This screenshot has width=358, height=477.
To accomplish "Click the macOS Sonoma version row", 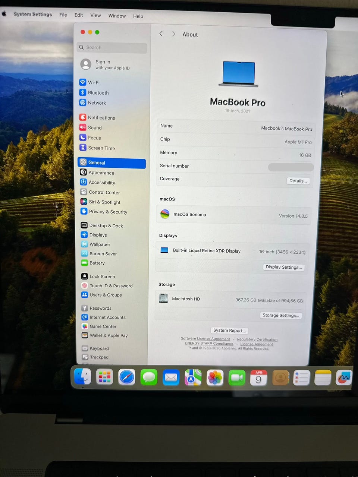I will point(234,215).
